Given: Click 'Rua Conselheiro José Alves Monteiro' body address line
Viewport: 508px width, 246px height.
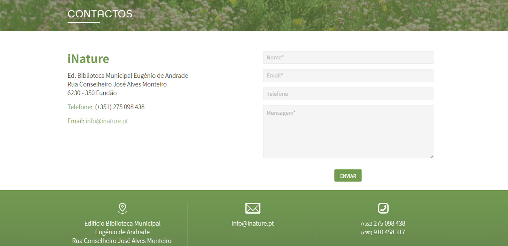Looking at the screenshot, I should point(117,84).
